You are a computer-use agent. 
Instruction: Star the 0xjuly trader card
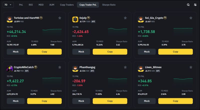[125, 18]
